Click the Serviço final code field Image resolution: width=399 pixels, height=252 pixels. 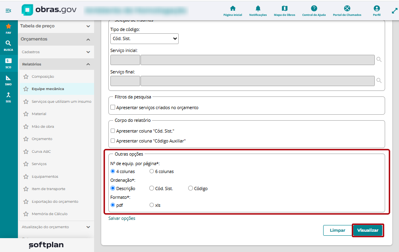tap(125, 81)
